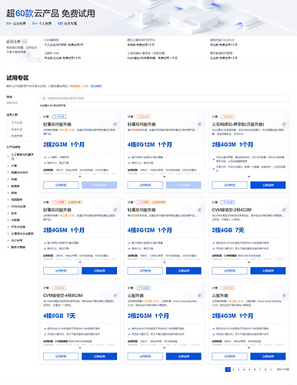Expand details arrow on 轻量应用服务器 2核2G3M card
Image resolution: width=297 pixels, height=385 pixels.
(80, 177)
